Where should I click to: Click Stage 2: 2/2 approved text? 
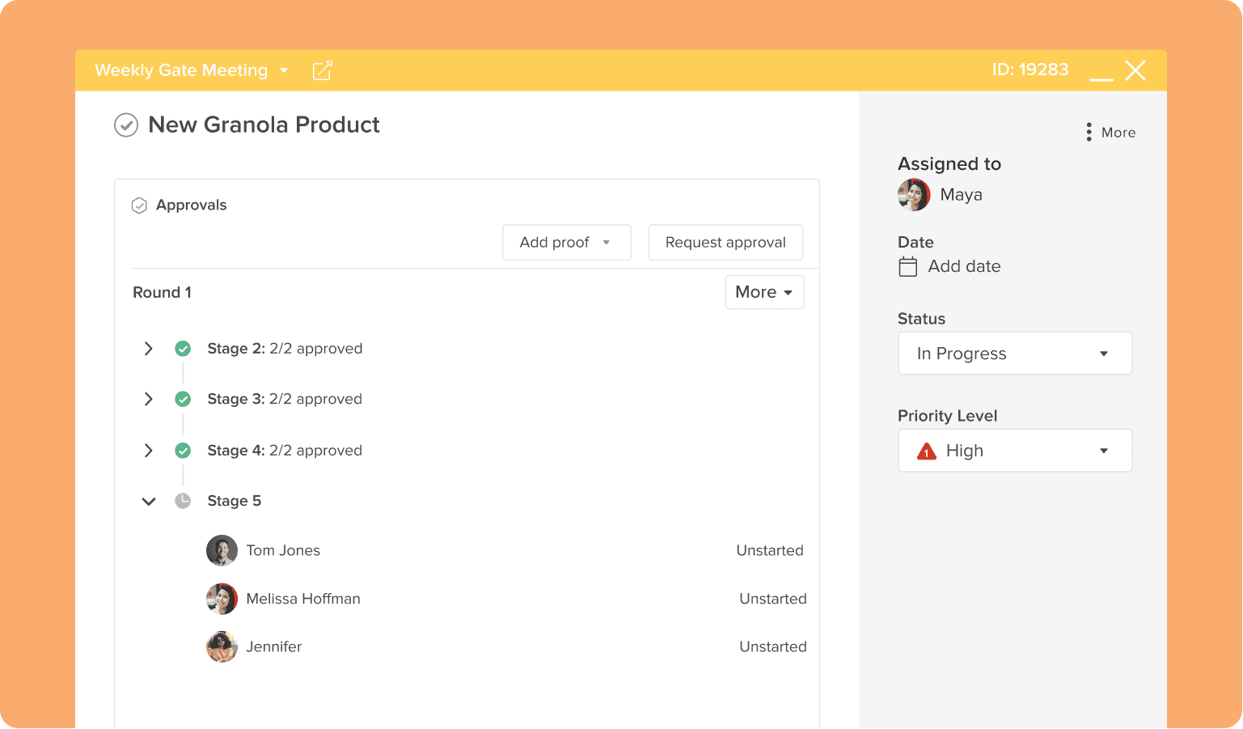pos(285,349)
